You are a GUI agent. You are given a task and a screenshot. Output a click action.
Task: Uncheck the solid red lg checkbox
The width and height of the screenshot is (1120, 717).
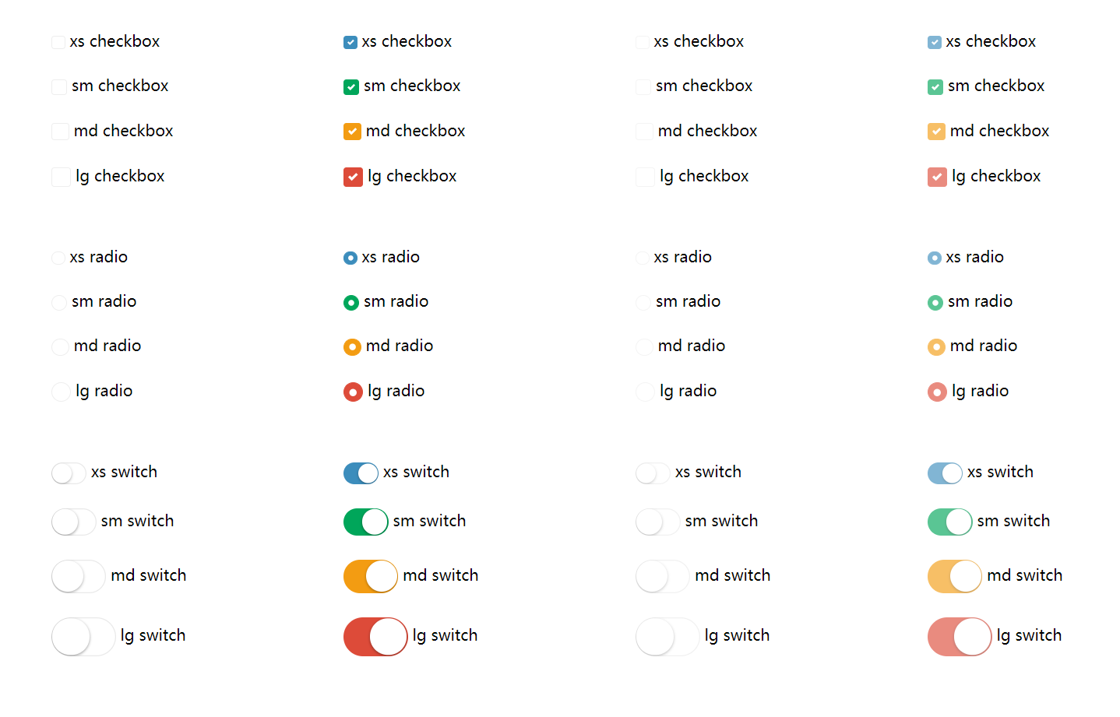pyautogui.click(x=353, y=177)
